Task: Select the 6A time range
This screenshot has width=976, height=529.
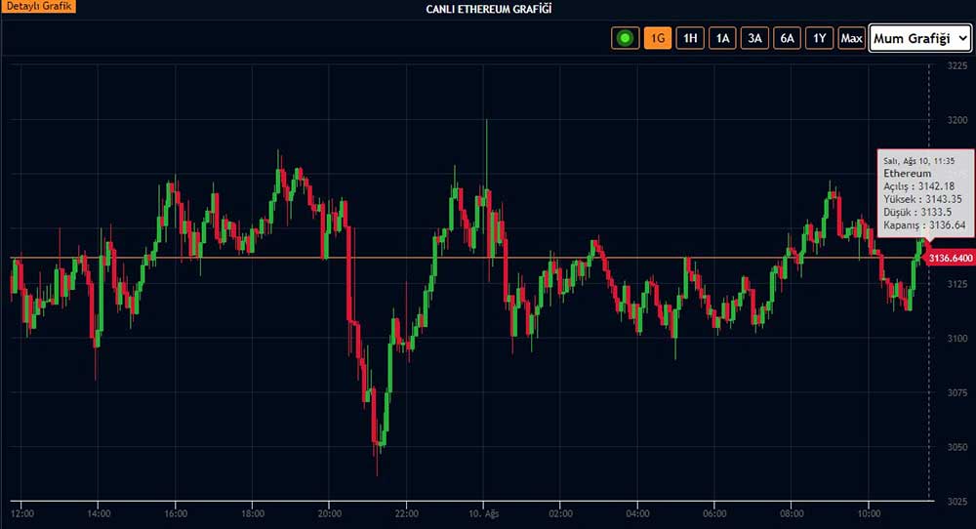Action: tap(787, 39)
